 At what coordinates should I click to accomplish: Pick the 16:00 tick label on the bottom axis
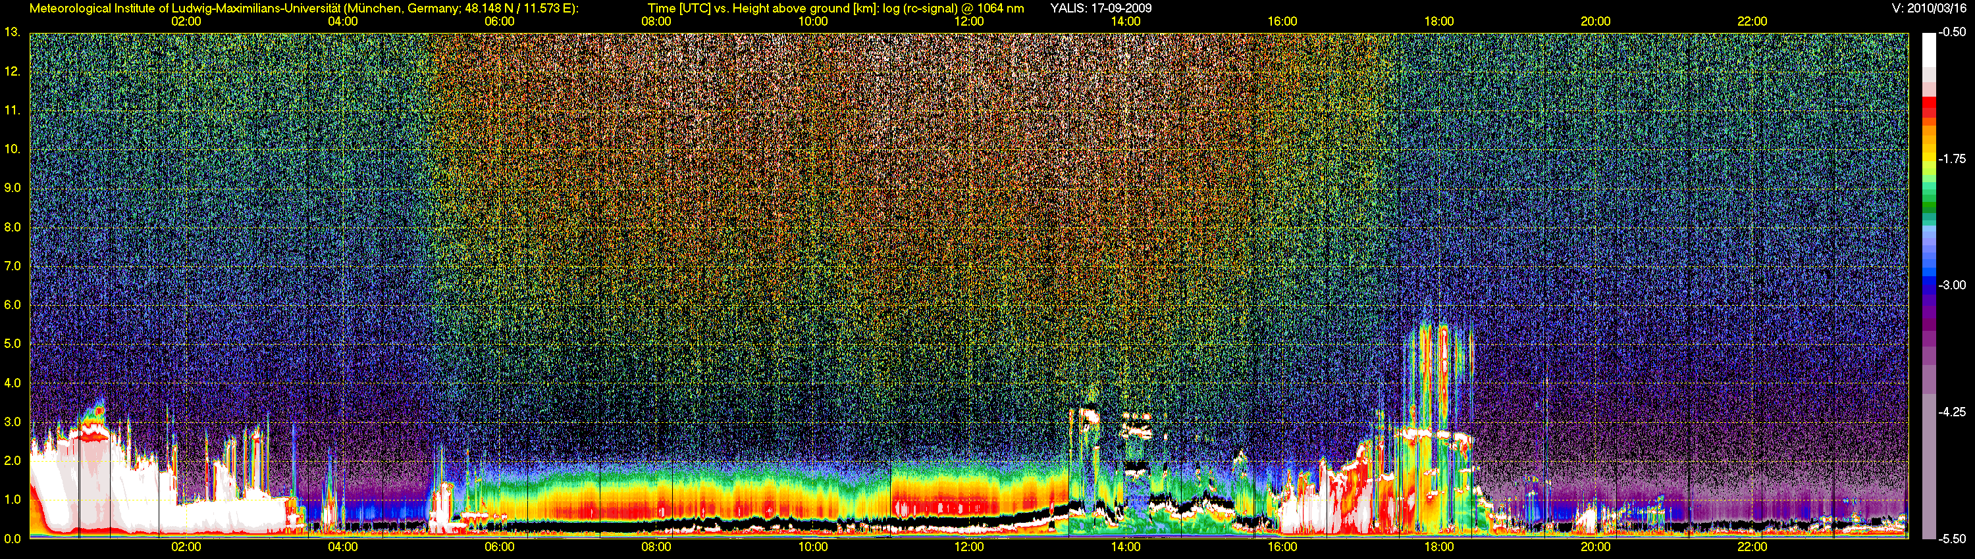click(1282, 547)
